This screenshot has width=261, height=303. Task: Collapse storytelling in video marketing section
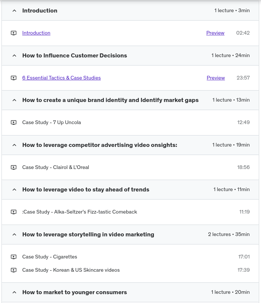(x=14, y=235)
